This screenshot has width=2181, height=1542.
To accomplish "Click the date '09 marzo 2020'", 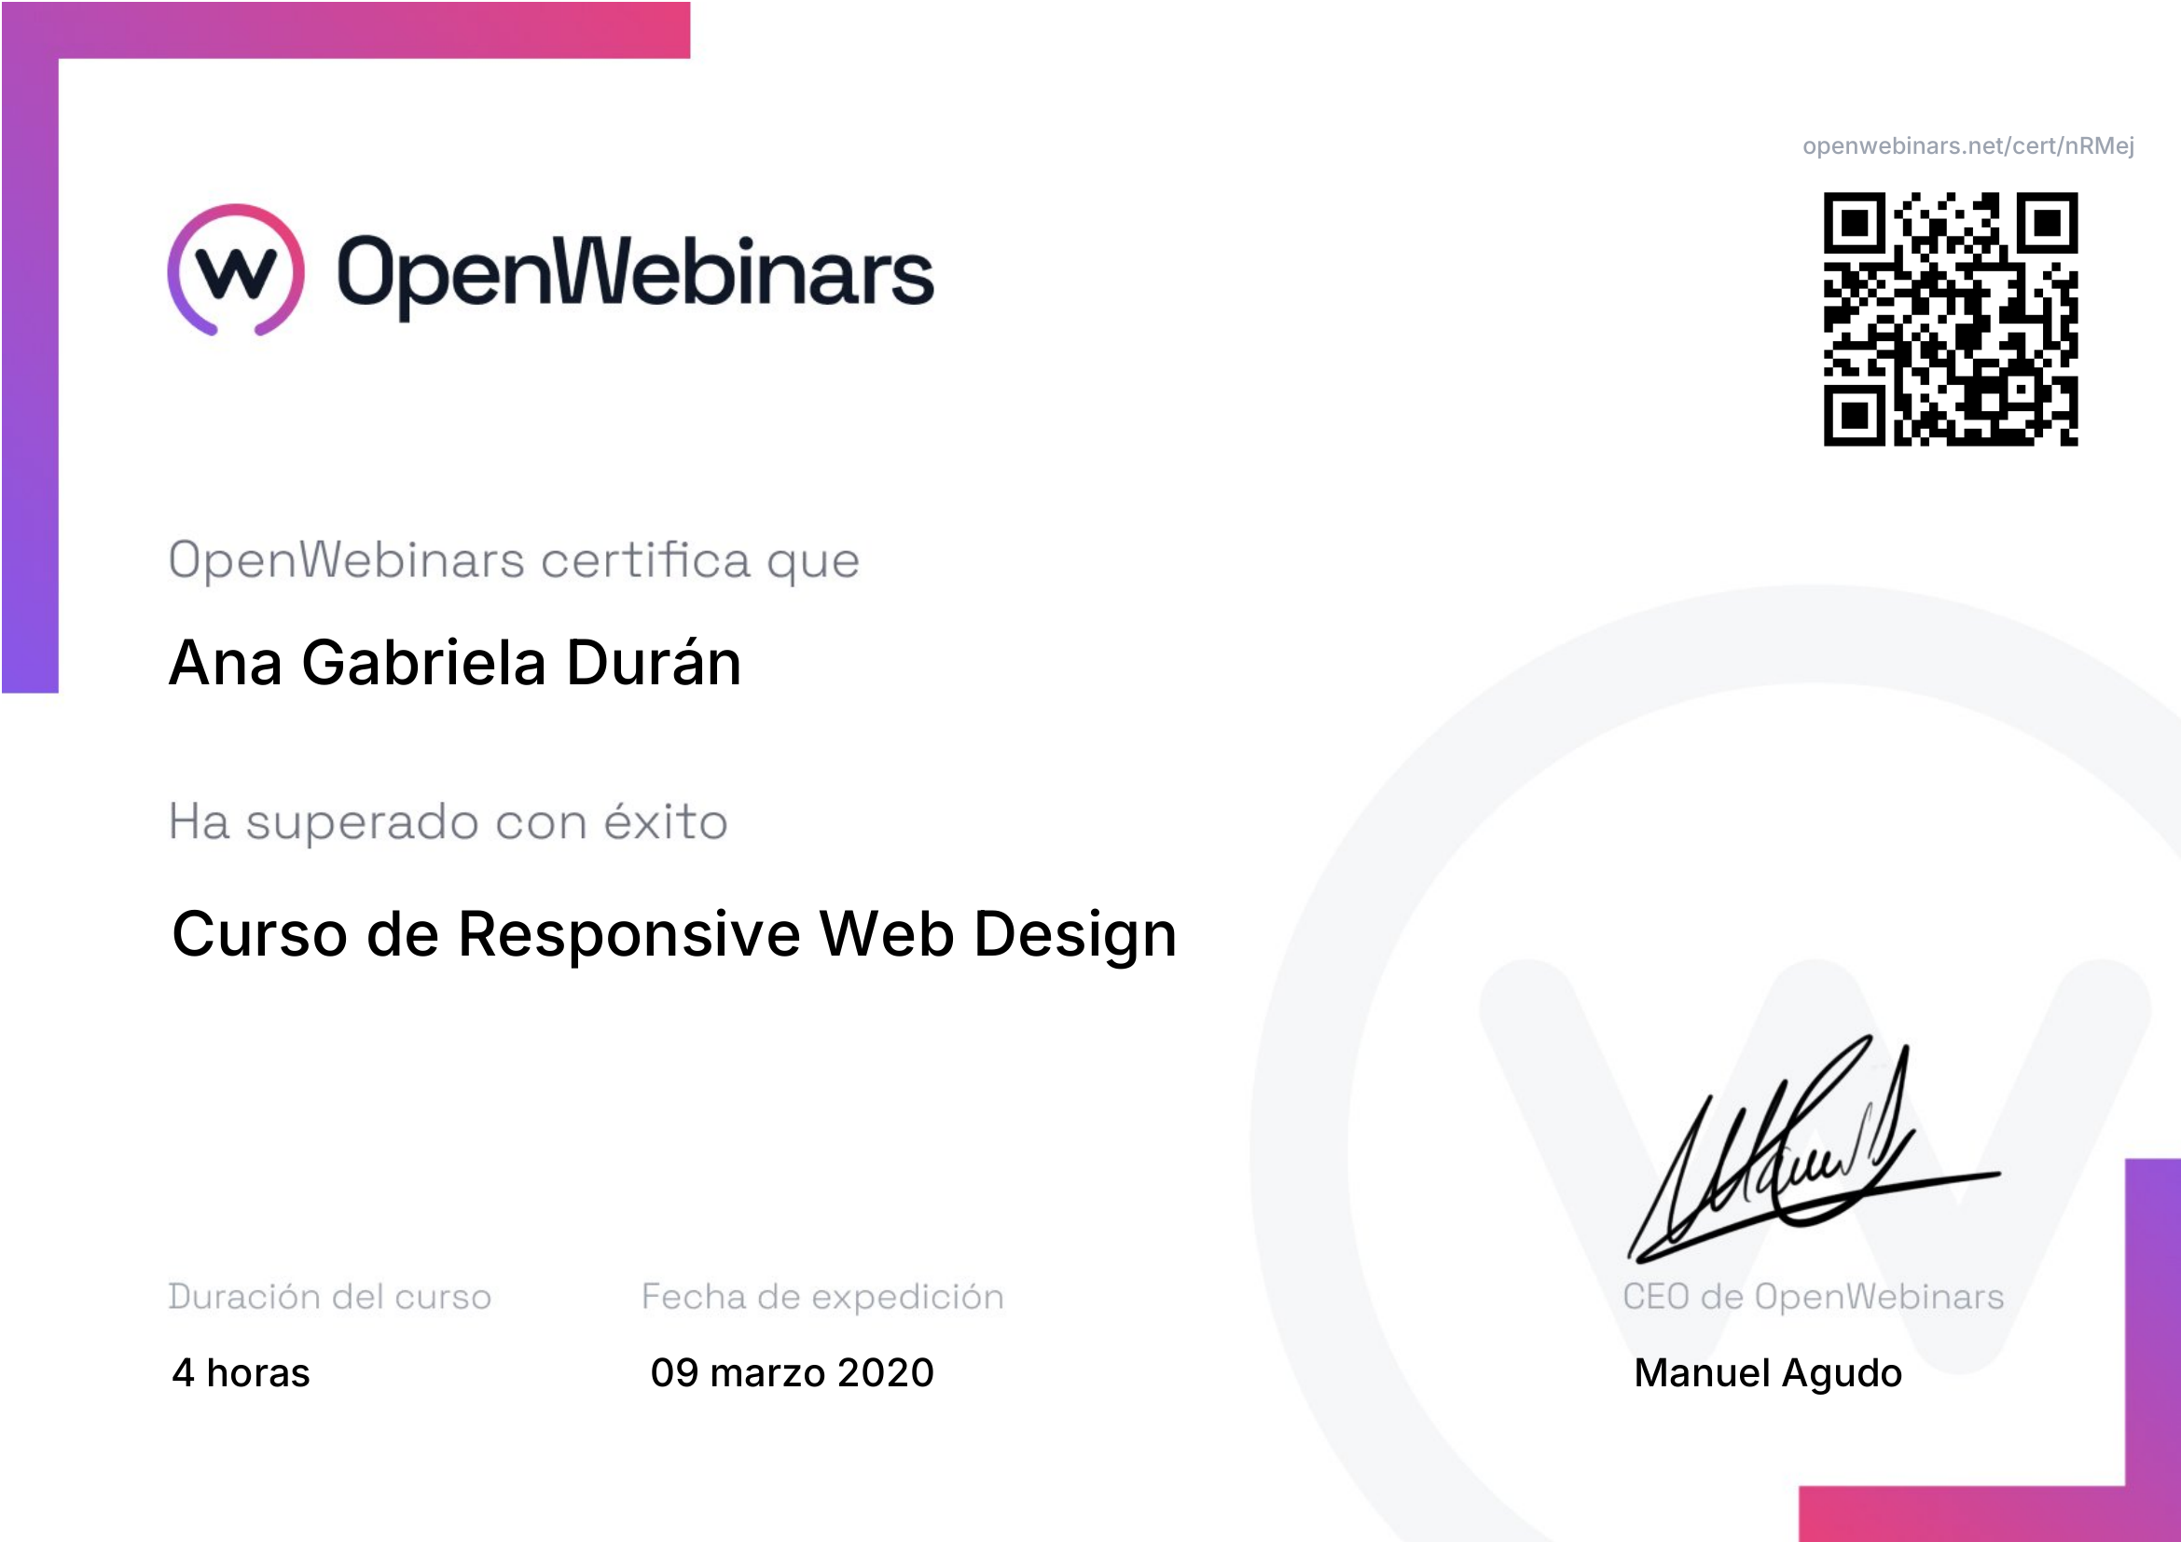I will (x=793, y=1373).
